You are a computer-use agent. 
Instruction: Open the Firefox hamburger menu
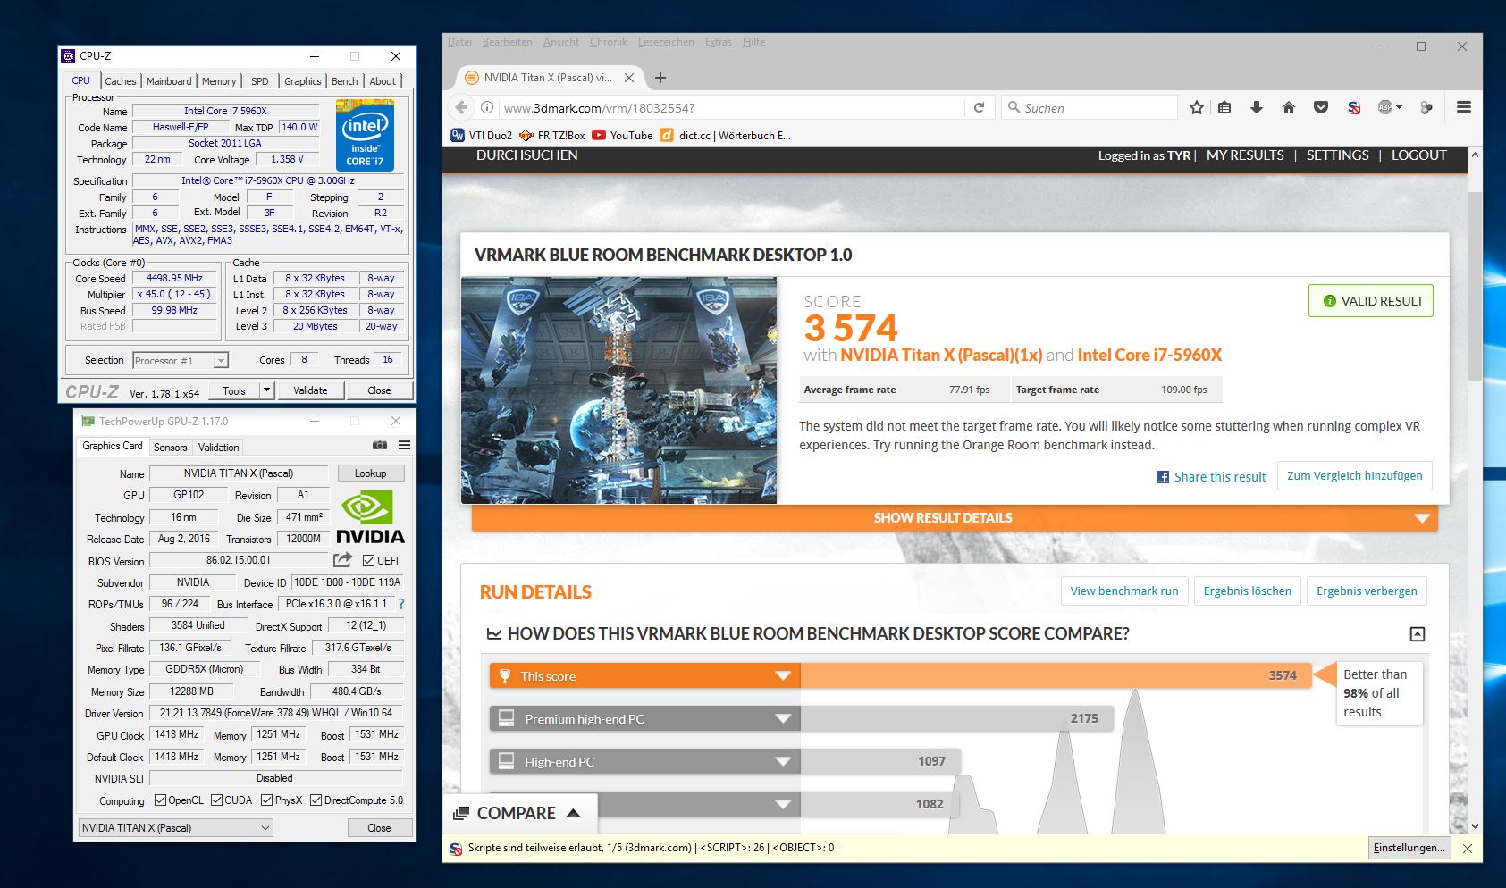(x=1463, y=107)
